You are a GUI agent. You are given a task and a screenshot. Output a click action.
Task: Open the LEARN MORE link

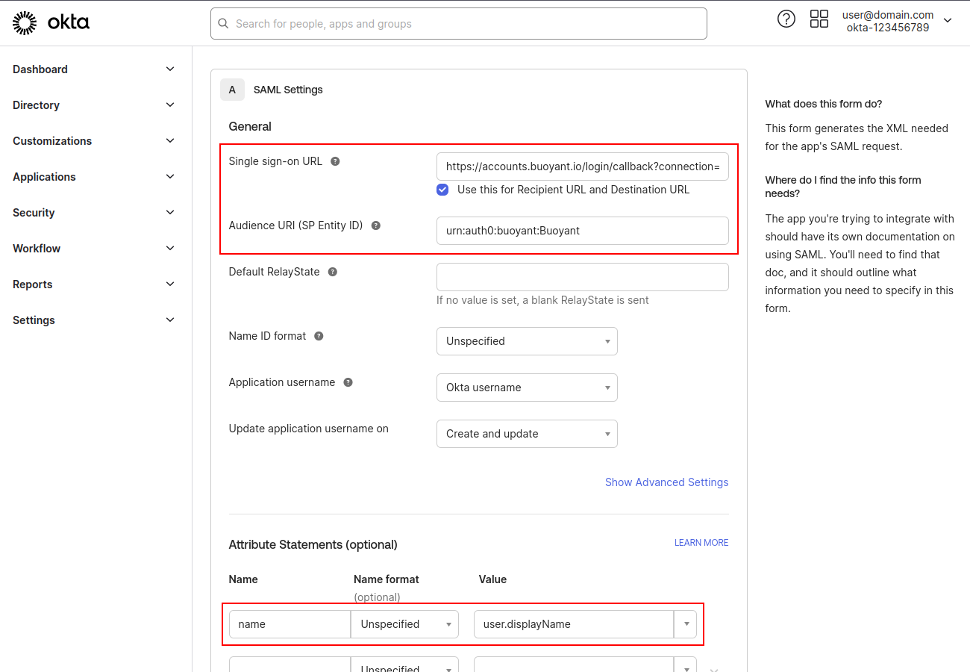point(701,543)
